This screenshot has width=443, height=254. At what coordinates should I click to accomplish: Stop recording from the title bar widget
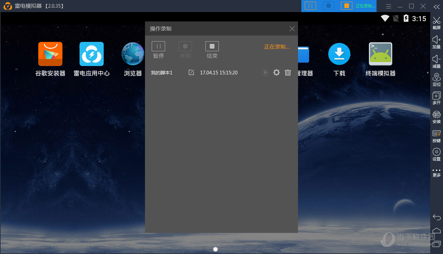pyautogui.click(x=347, y=6)
